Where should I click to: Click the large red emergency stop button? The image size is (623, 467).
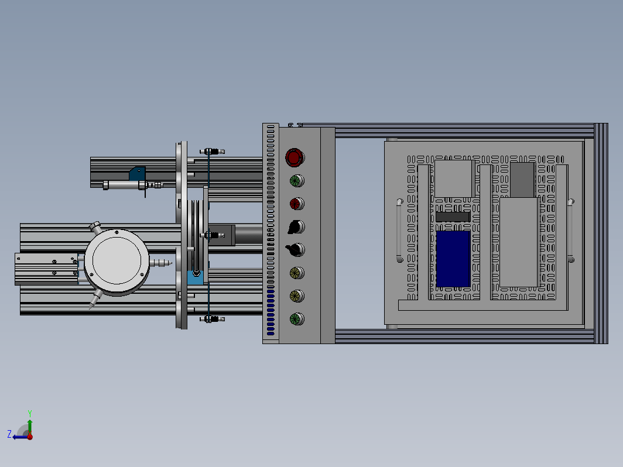295,157
